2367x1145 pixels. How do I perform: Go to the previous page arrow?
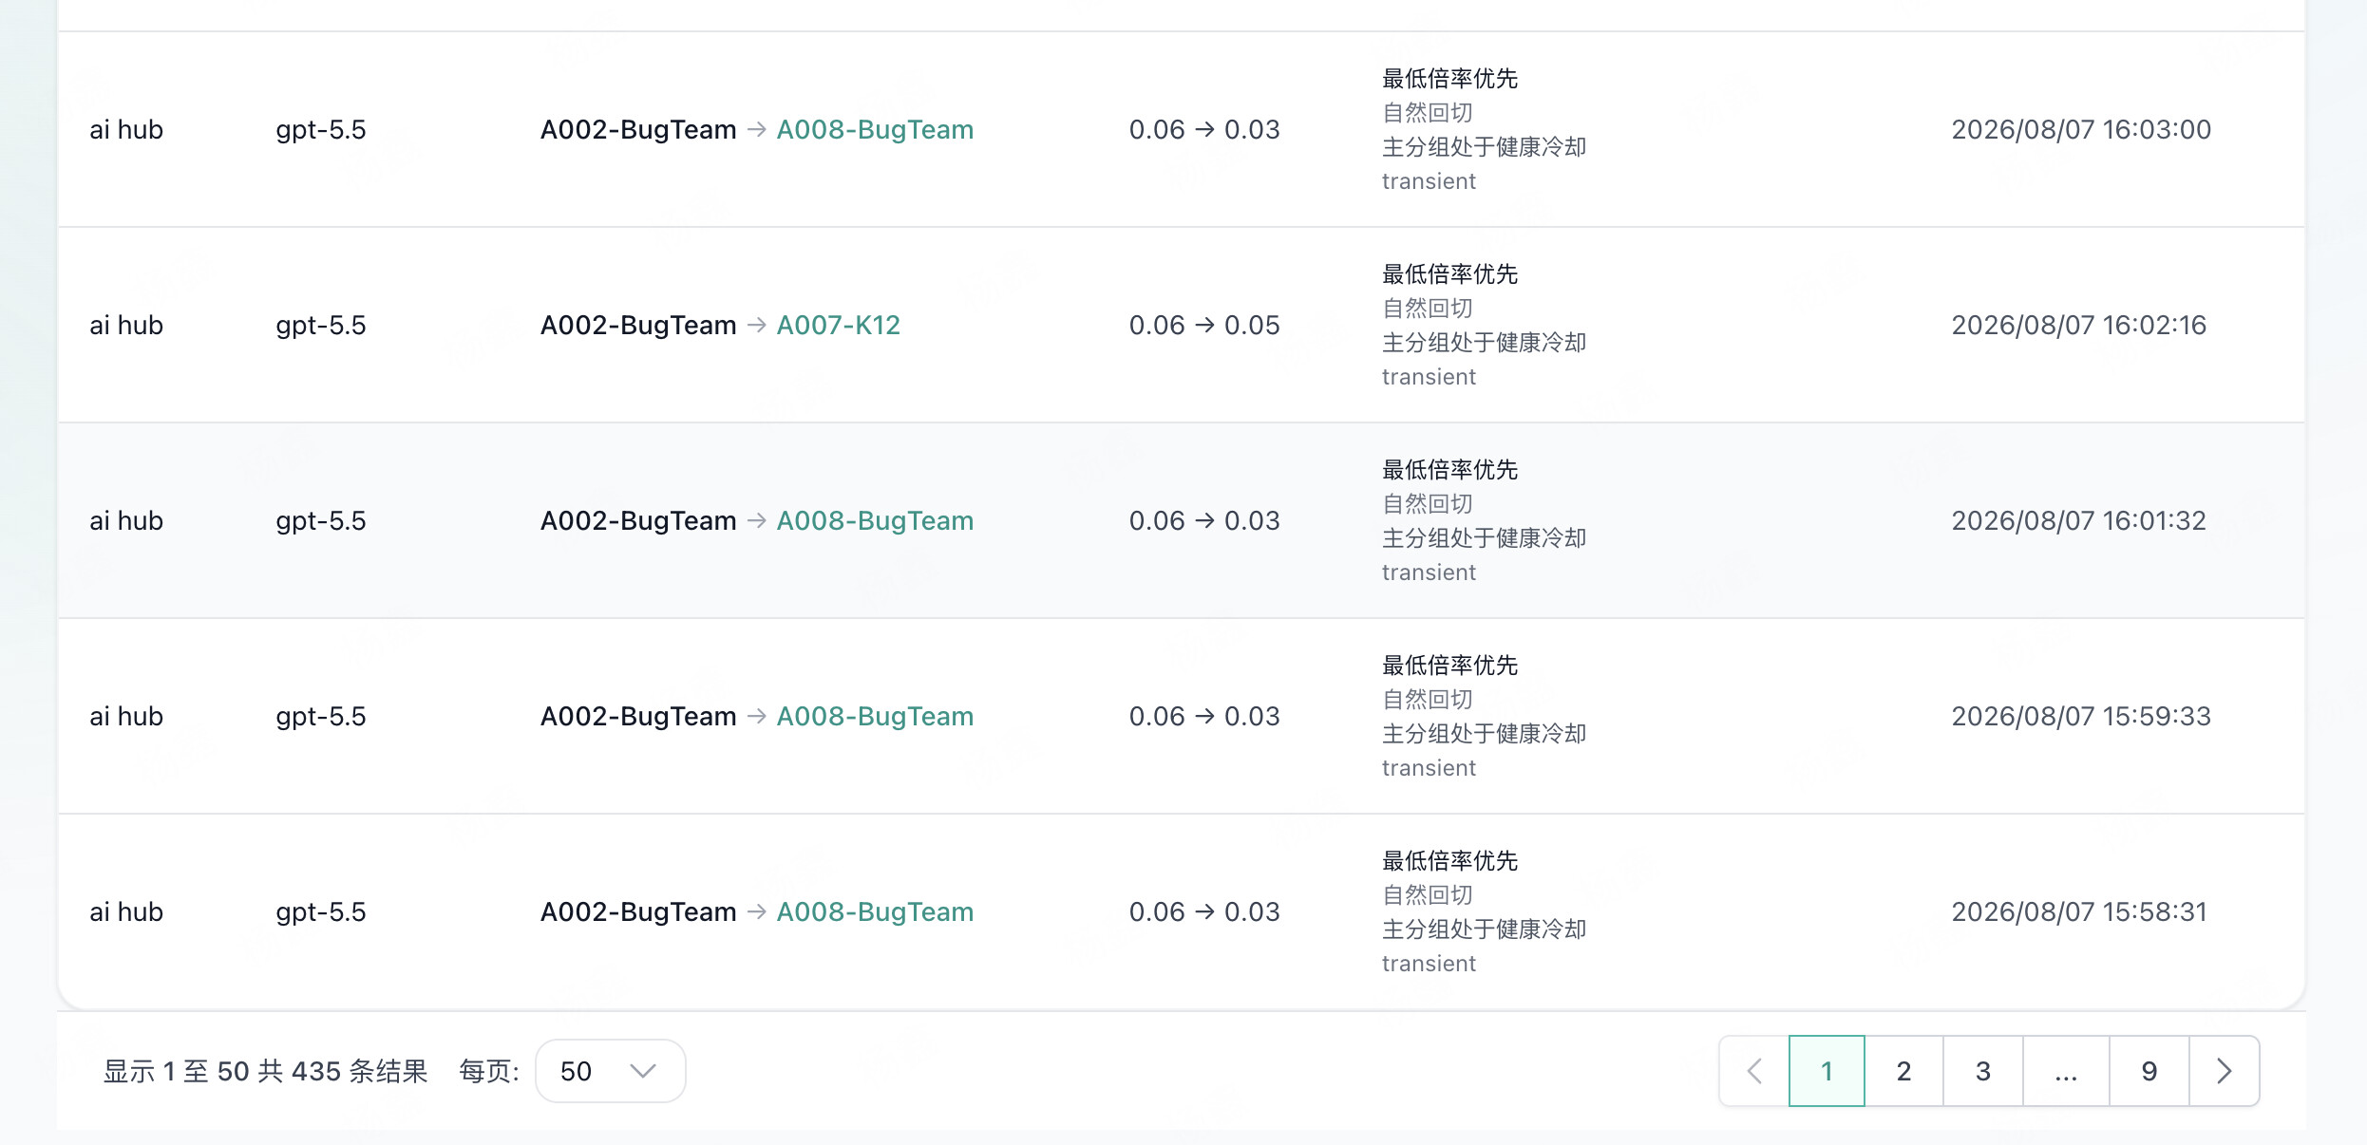pos(1754,1071)
